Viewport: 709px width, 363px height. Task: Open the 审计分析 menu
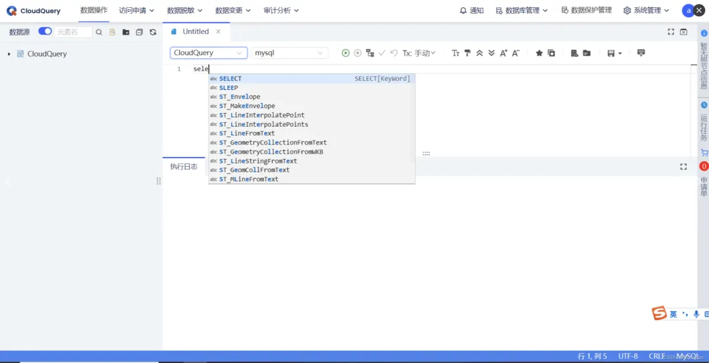coord(281,11)
